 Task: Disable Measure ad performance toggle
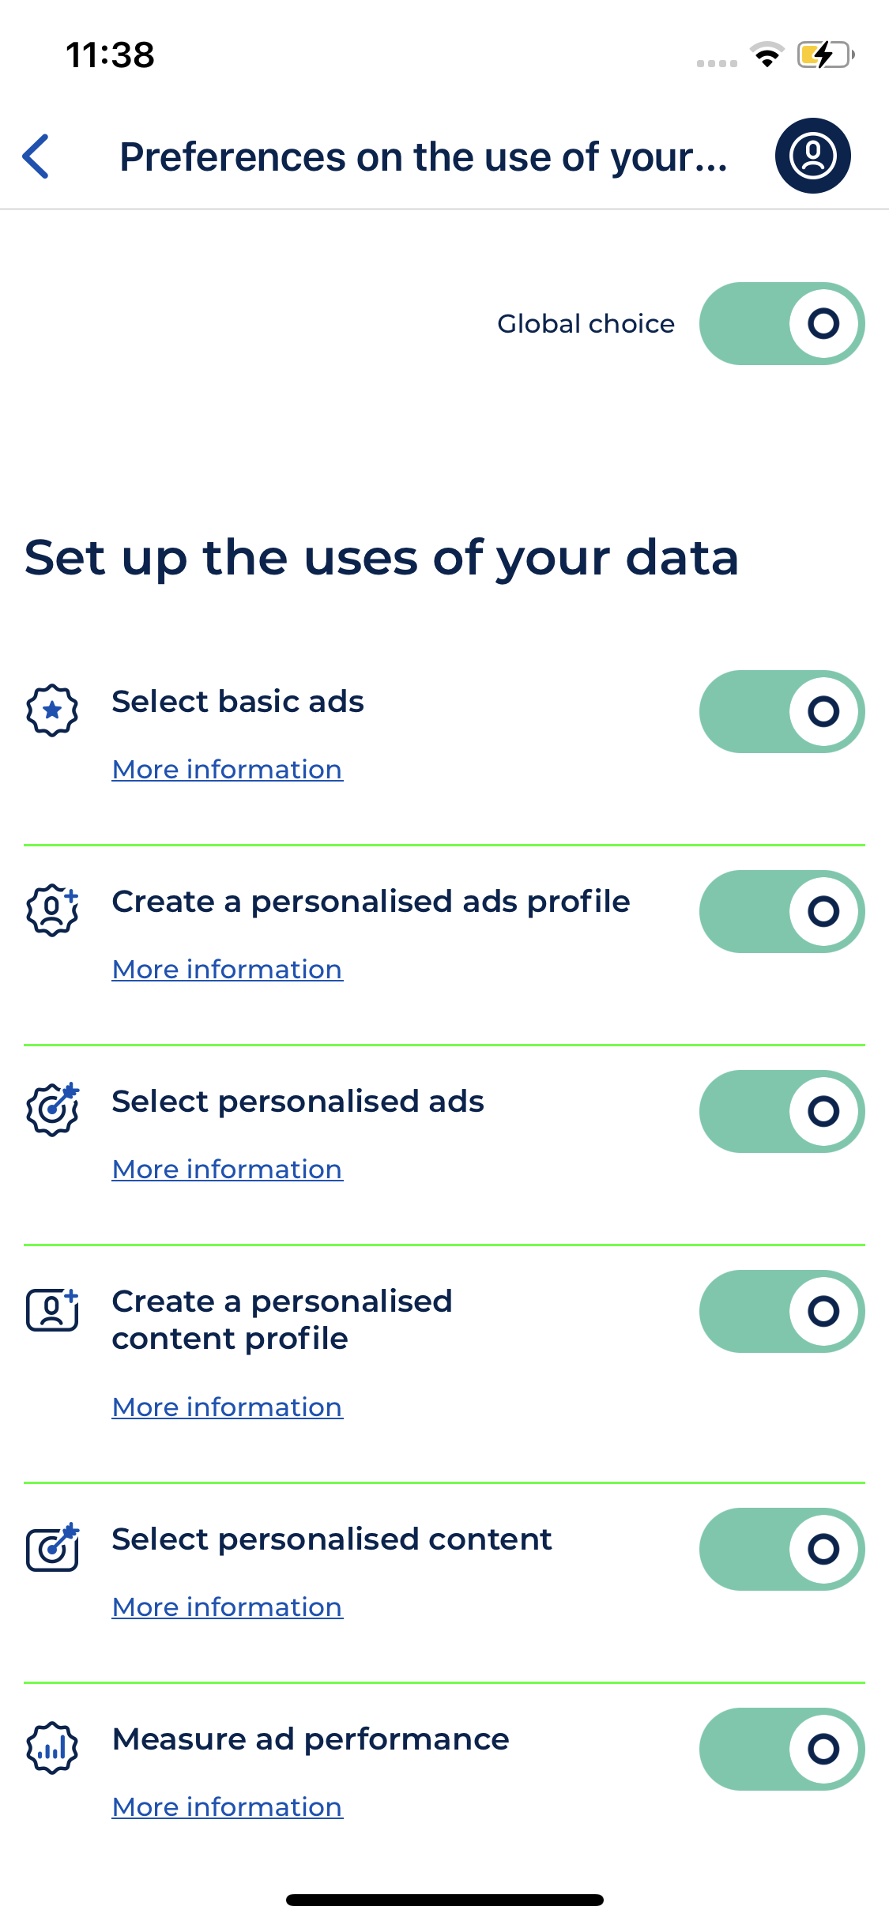[x=782, y=1749]
